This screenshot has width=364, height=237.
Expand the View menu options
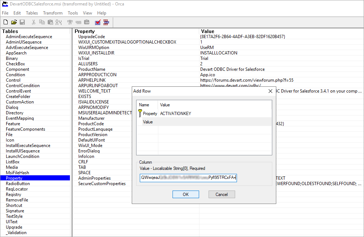[87, 13]
